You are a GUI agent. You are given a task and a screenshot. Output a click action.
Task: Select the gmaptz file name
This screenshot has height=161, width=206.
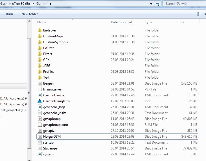[49, 131]
